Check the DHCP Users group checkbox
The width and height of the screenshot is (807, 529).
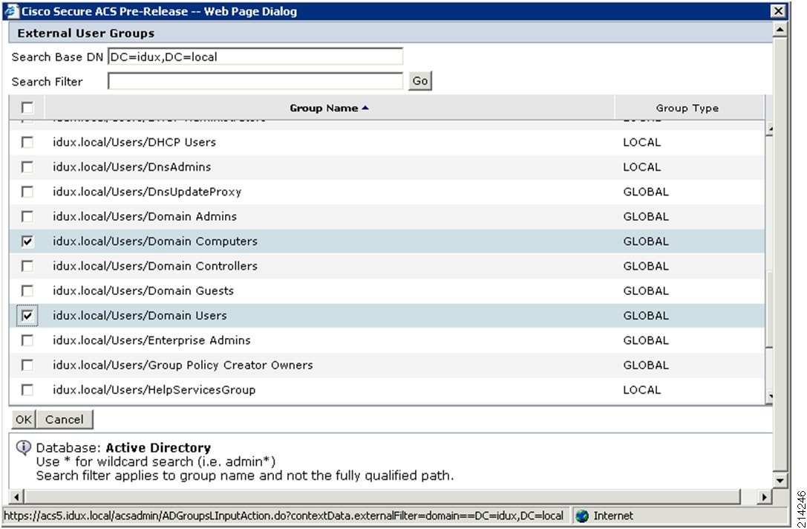pos(27,142)
